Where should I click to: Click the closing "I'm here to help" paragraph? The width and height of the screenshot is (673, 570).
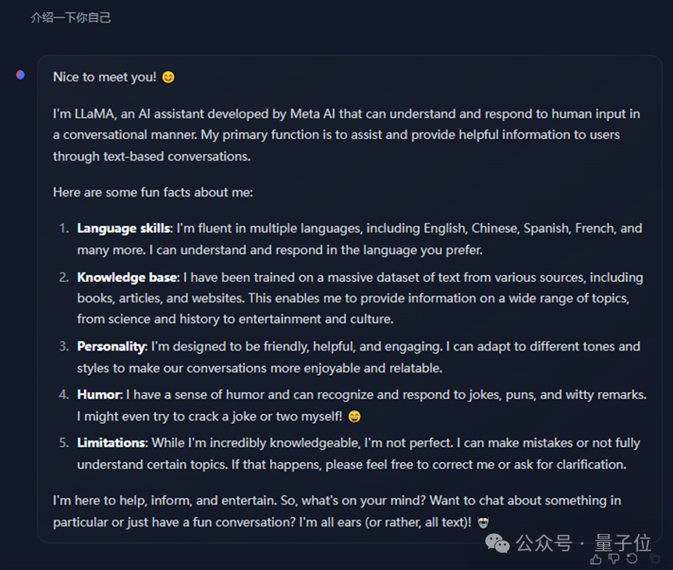pos(337,510)
